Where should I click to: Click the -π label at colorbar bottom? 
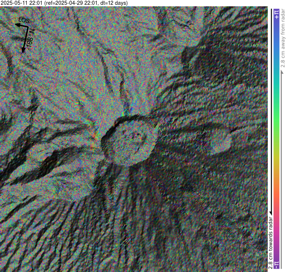[277, 265]
